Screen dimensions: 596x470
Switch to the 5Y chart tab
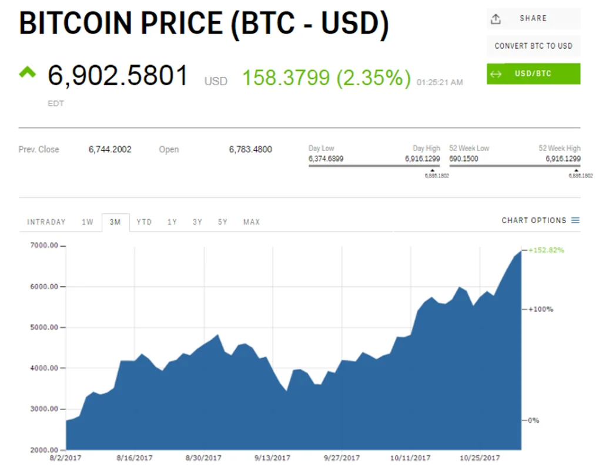pos(223,222)
